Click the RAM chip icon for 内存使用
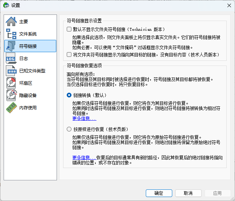This screenshot has height=201, width=235. pyautogui.click(x=12, y=108)
